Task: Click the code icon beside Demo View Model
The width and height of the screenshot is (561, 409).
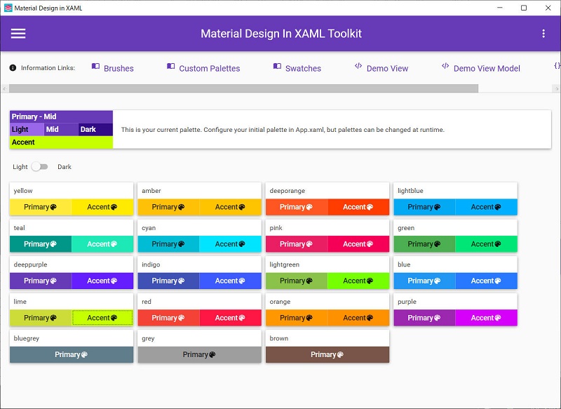Action: pyautogui.click(x=445, y=67)
